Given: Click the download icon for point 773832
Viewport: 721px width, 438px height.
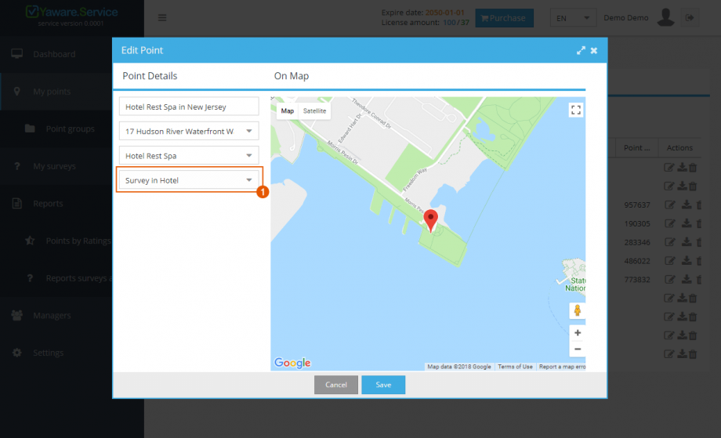Looking at the screenshot, I should click(x=686, y=280).
